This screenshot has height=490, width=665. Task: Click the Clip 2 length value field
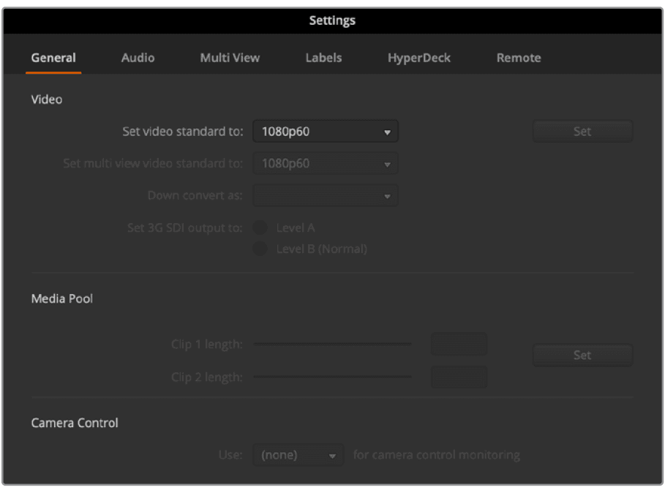point(458,377)
